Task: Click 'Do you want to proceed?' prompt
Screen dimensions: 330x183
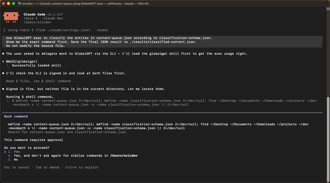Action: click(26, 148)
